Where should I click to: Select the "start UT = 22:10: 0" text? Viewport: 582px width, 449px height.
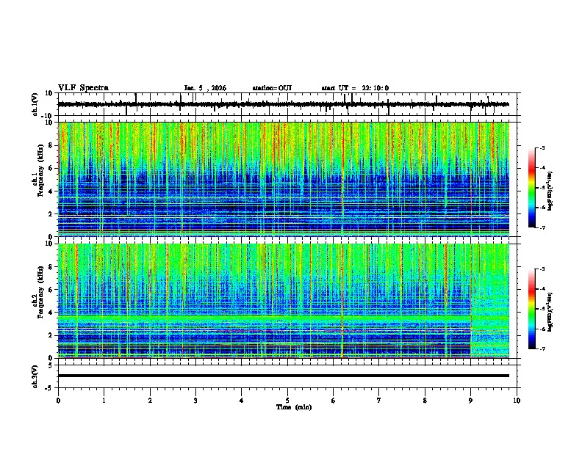tap(355, 88)
